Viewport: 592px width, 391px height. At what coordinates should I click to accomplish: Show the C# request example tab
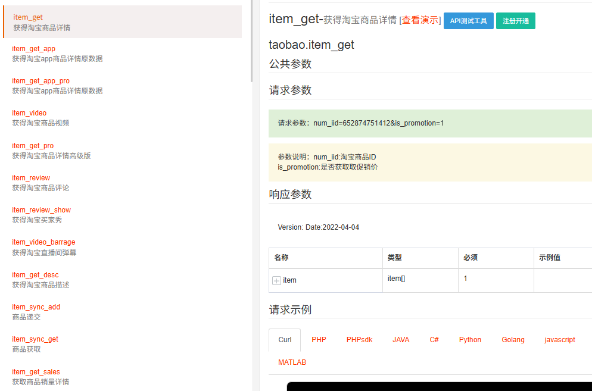(x=434, y=340)
